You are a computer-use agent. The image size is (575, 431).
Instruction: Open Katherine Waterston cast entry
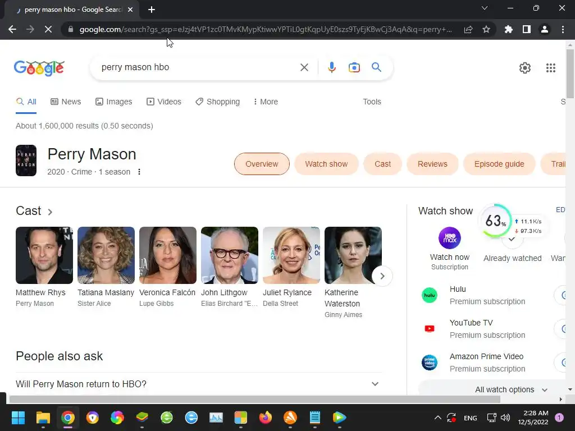[x=353, y=273]
